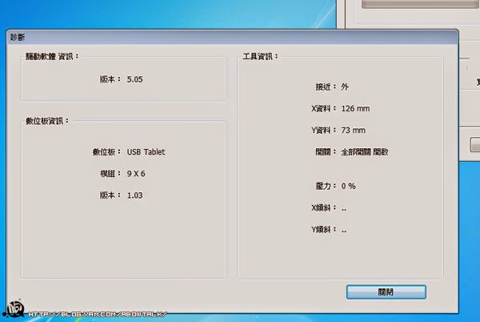Click the 開關 status text 全部開關 開啟

point(365,152)
